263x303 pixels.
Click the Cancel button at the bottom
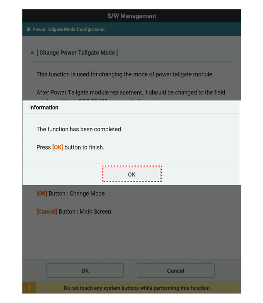(176, 271)
